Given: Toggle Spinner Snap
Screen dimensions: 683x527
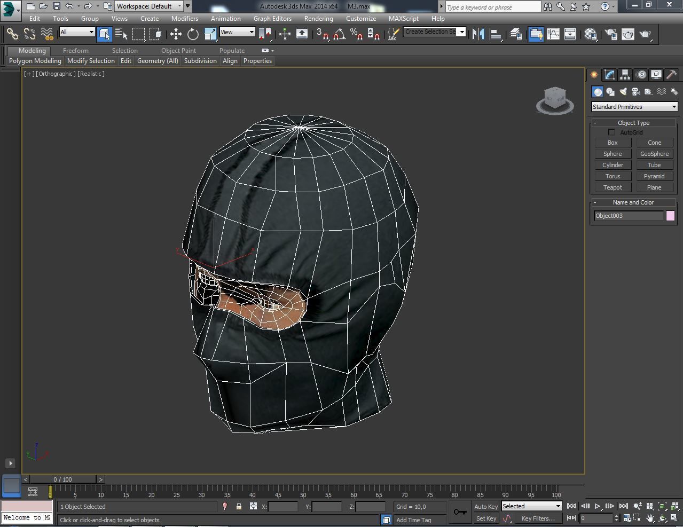Looking at the screenshot, I should click(x=374, y=34).
